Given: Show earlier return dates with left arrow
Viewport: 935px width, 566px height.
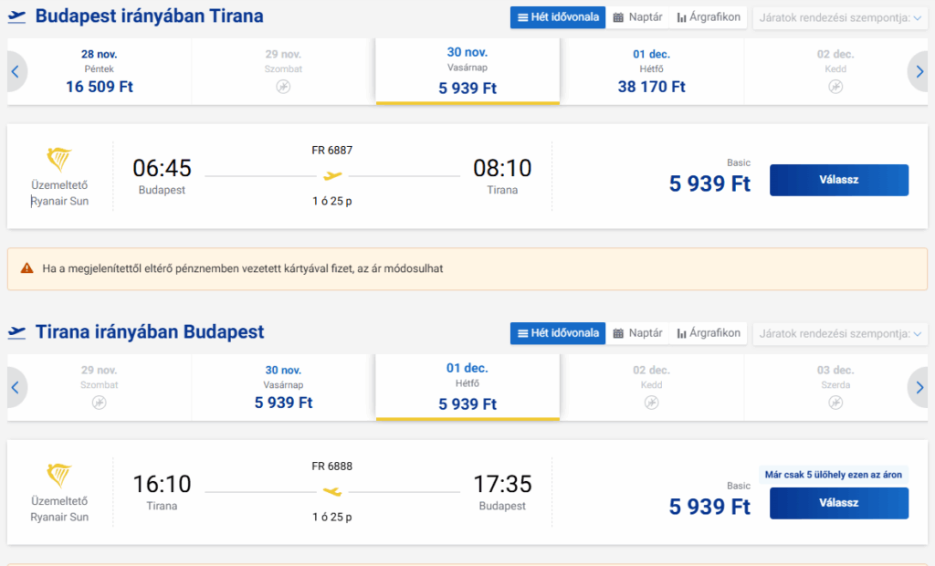Looking at the screenshot, I should [x=15, y=388].
